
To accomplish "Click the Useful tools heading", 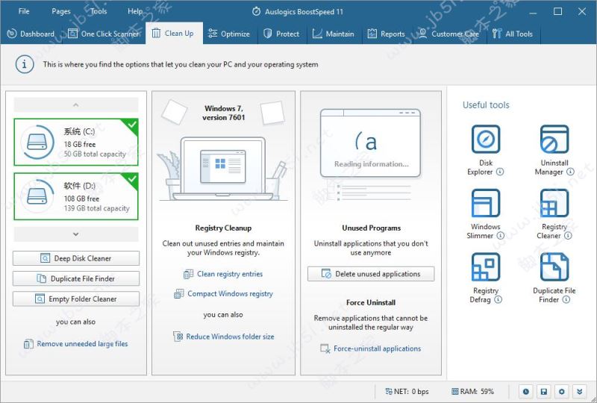I will click(486, 105).
